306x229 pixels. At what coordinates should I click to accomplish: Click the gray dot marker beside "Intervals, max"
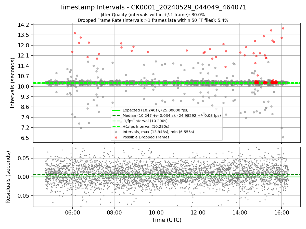[x=116, y=132]
